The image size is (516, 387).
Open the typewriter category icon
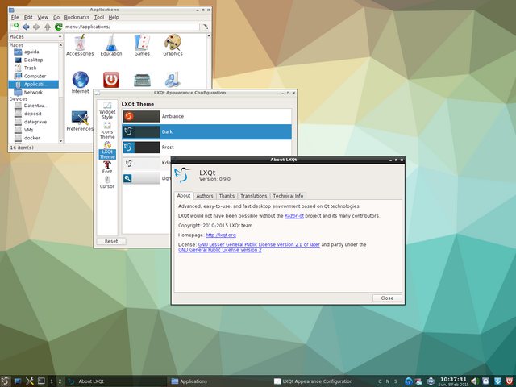coord(142,80)
